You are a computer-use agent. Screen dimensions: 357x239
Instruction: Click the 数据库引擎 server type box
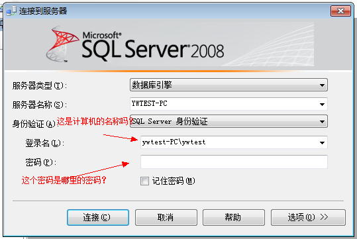point(229,85)
